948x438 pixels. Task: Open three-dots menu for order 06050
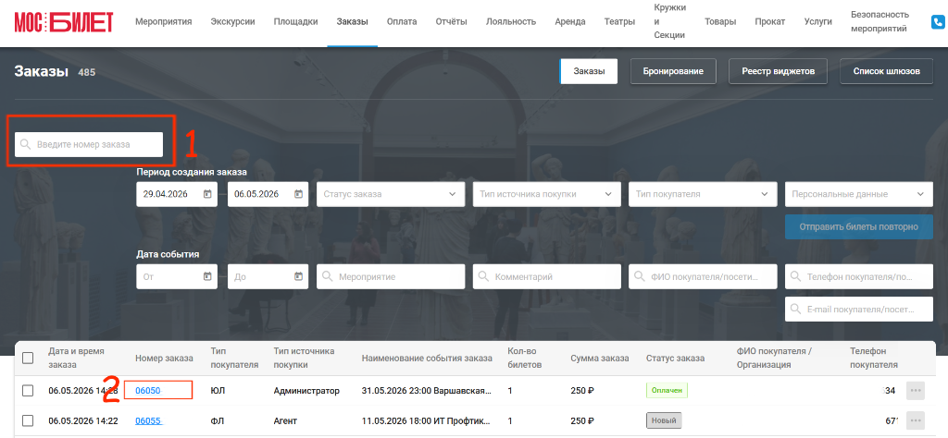(x=916, y=390)
